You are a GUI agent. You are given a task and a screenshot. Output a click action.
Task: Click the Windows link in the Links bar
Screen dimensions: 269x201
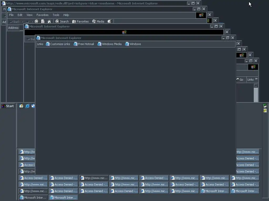[133, 44]
